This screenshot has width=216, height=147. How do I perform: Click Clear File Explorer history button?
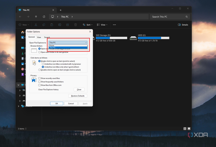point(79,89)
